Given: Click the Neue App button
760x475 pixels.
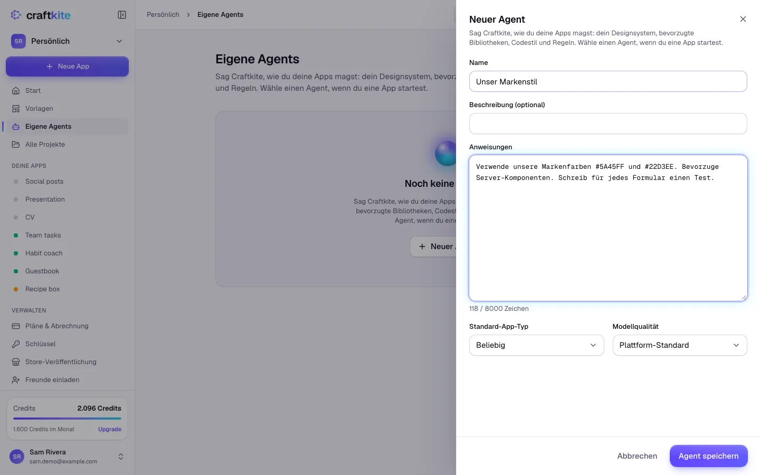Looking at the screenshot, I should tap(67, 66).
